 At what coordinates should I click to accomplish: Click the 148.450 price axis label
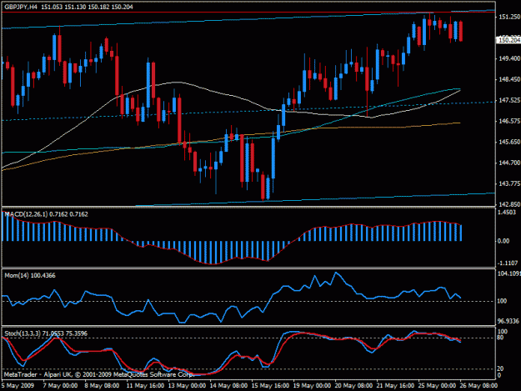coord(509,79)
